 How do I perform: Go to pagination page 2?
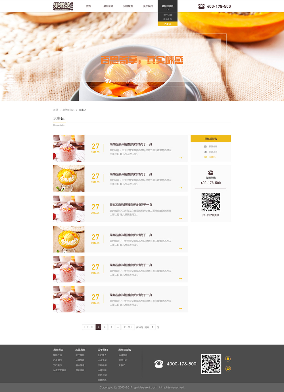click(x=105, y=327)
